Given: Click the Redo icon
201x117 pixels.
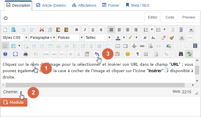Looking at the screenshot, I should (x=32, y=30).
